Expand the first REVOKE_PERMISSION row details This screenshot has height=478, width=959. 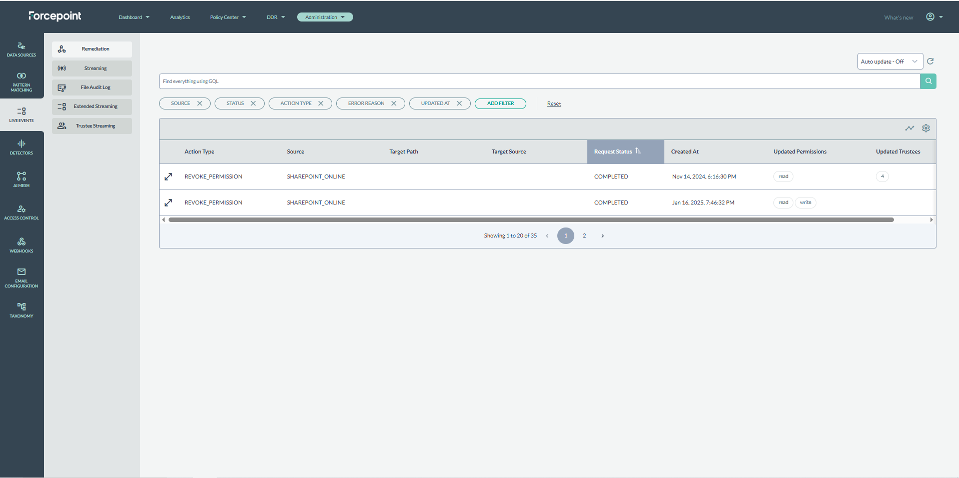pyautogui.click(x=169, y=176)
